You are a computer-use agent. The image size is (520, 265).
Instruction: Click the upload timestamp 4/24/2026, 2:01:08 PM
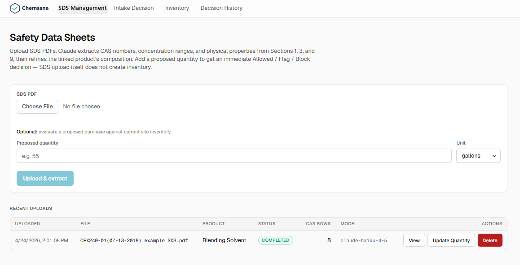point(41,240)
